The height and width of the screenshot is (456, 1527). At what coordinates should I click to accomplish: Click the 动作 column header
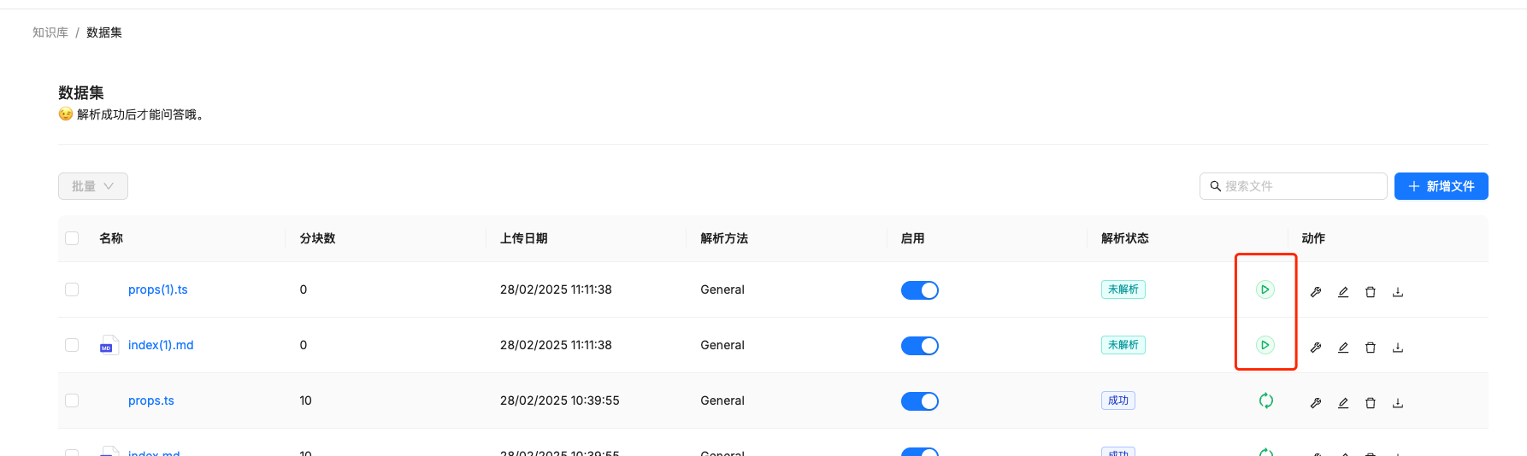tap(1313, 238)
